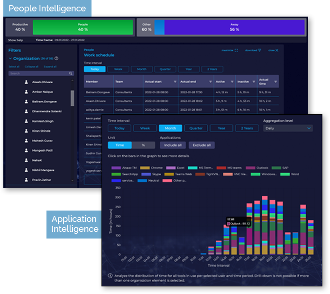The height and width of the screenshot is (294, 330).
Task: Select the Today tab in Work schedule
Action: click(x=94, y=69)
